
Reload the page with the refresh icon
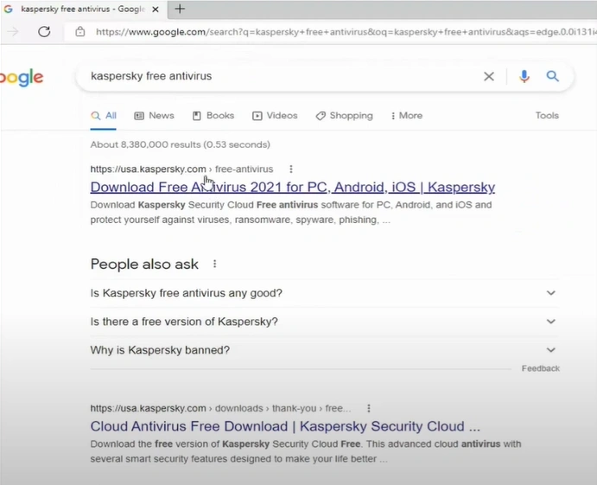point(44,31)
